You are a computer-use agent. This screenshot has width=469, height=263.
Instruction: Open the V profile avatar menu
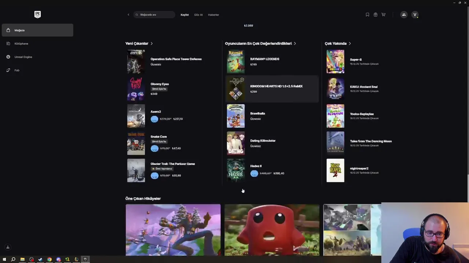[415, 15]
